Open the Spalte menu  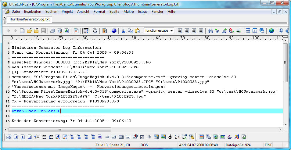(x=114, y=12)
